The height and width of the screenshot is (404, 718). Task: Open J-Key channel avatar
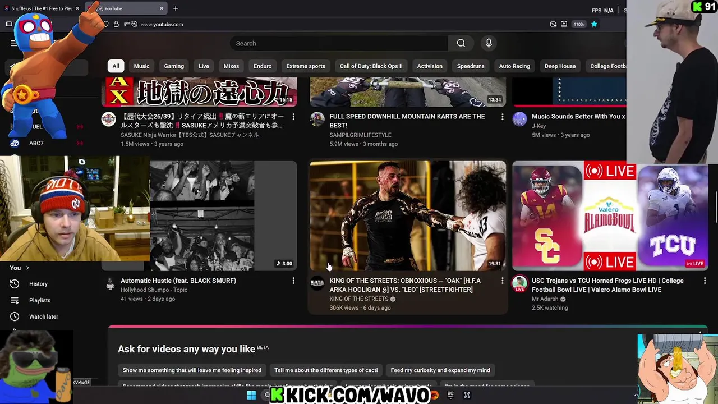click(x=520, y=119)
